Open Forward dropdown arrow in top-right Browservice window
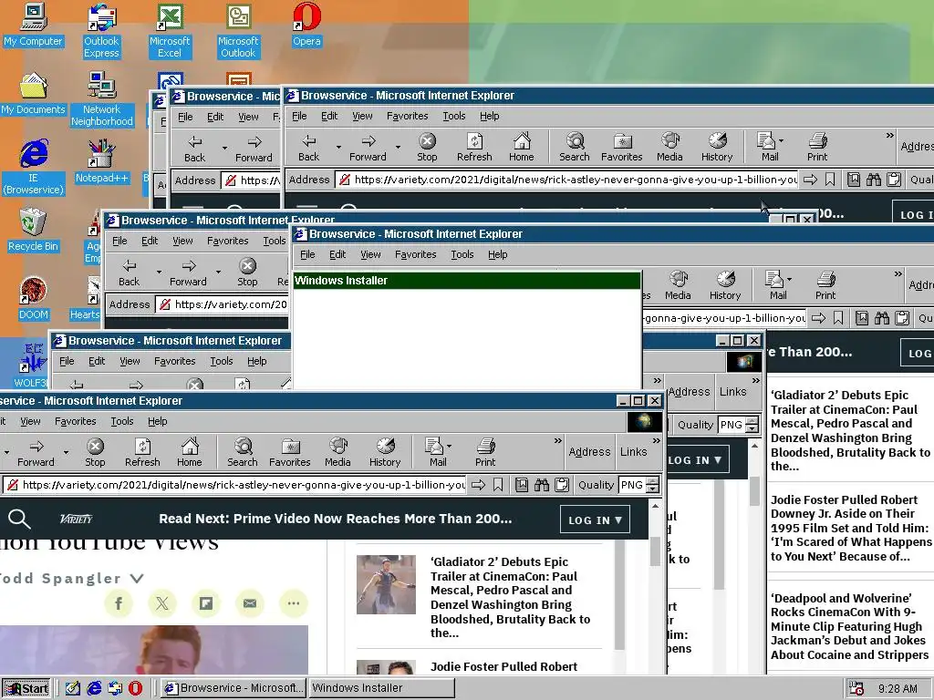Screen dimensions: 934x700 [x=398, y=147]
